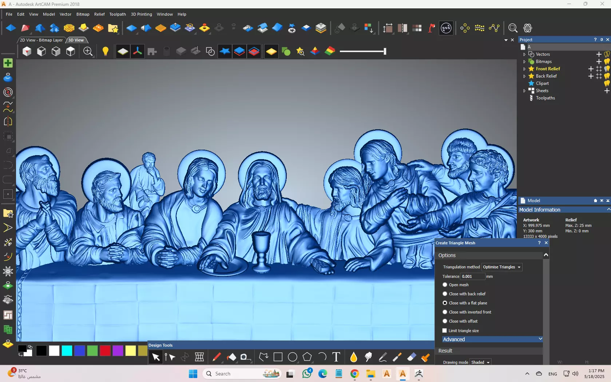Activate the Text tool
This screenshot has width=611, height=382.
tap(336, 357)
